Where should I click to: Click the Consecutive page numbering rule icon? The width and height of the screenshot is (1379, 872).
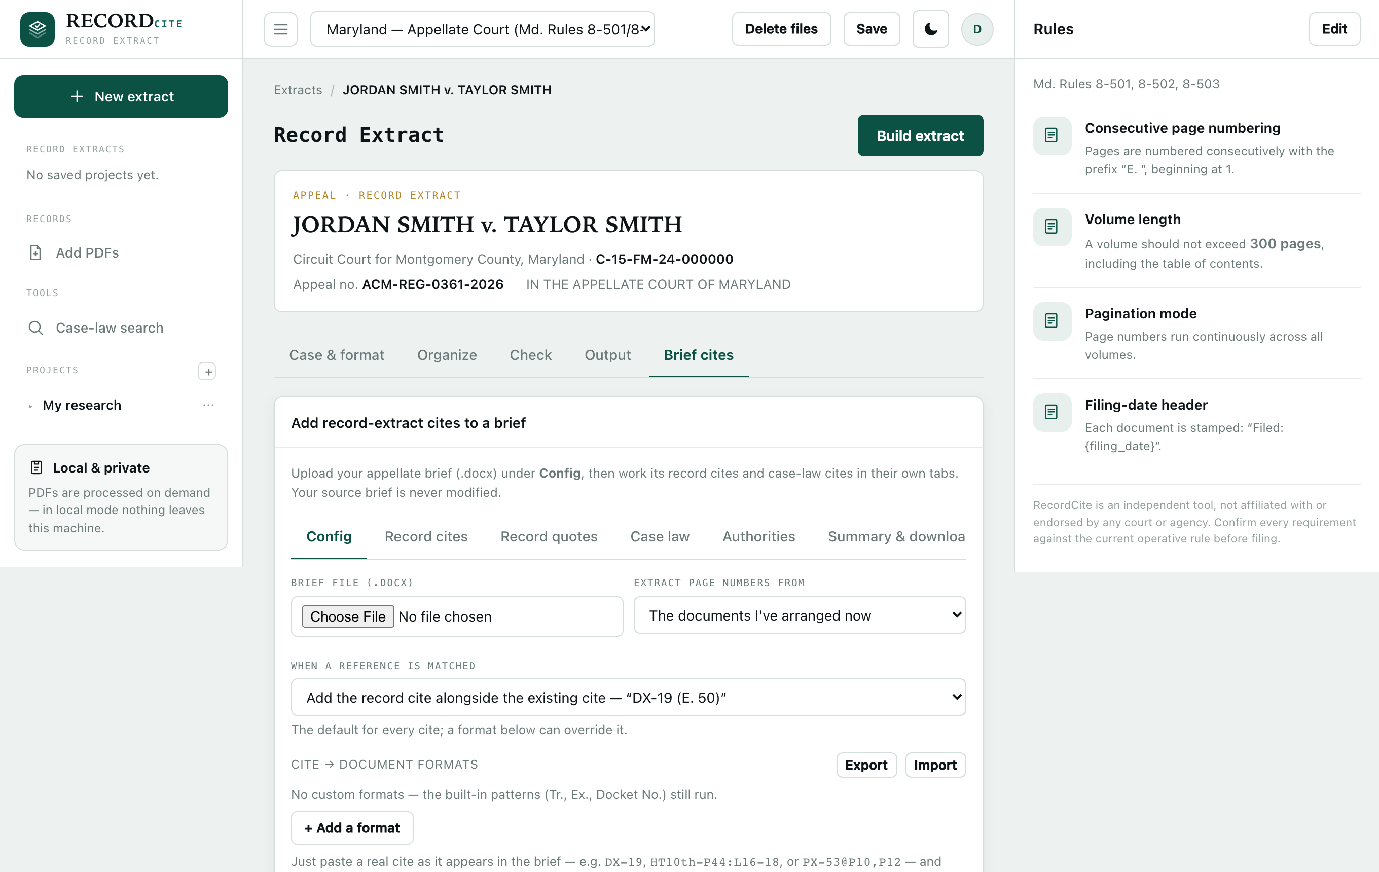pyautogui.click(x=1052, y=136)
